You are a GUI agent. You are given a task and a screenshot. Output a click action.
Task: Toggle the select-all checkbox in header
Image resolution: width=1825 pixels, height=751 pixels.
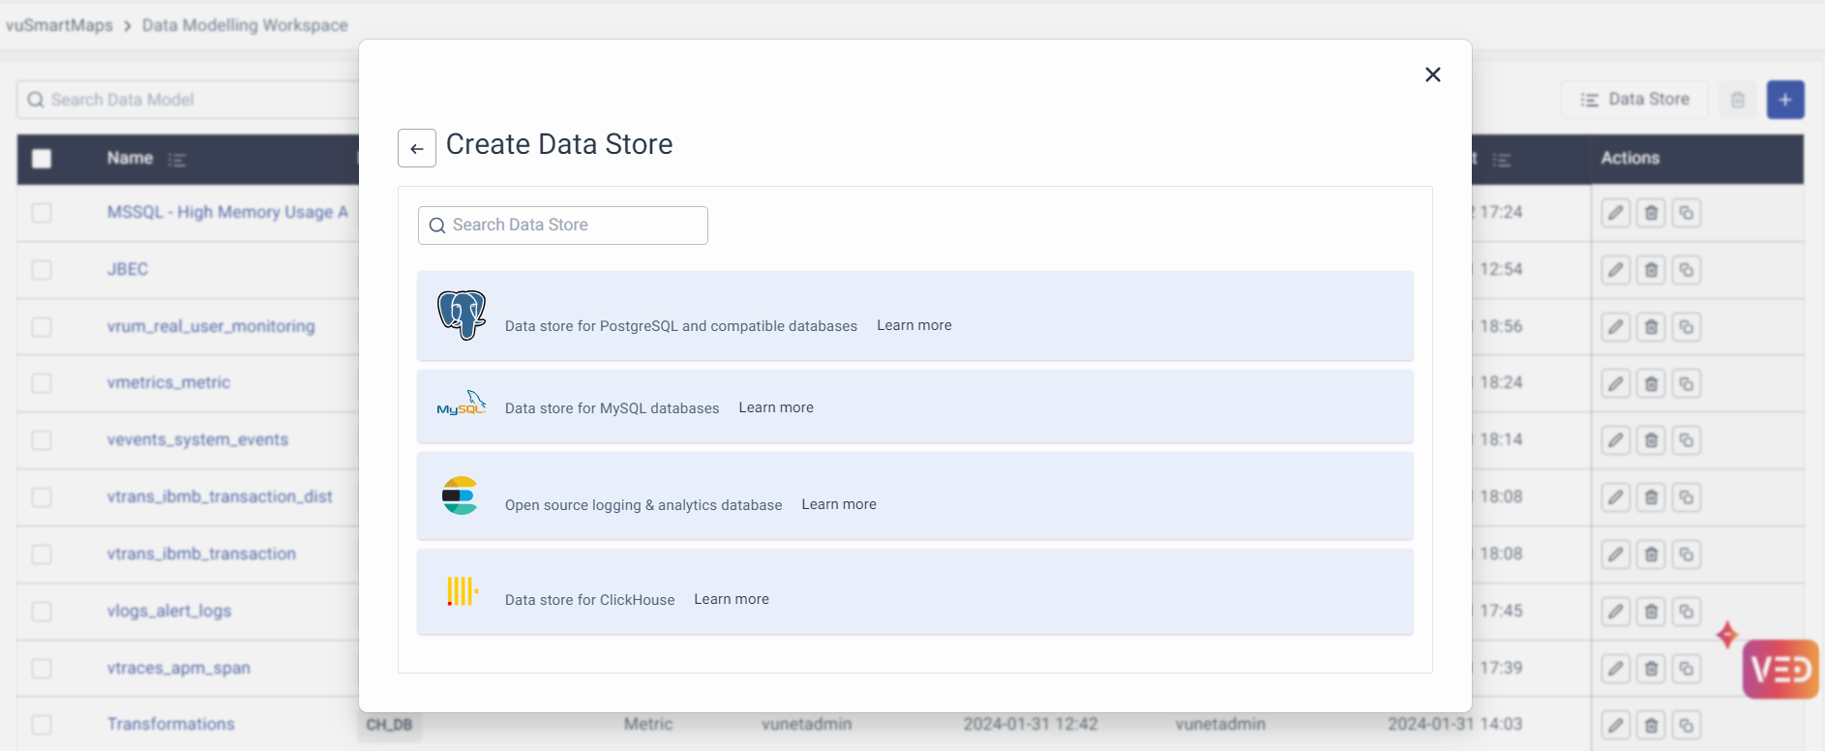(42, 159)
